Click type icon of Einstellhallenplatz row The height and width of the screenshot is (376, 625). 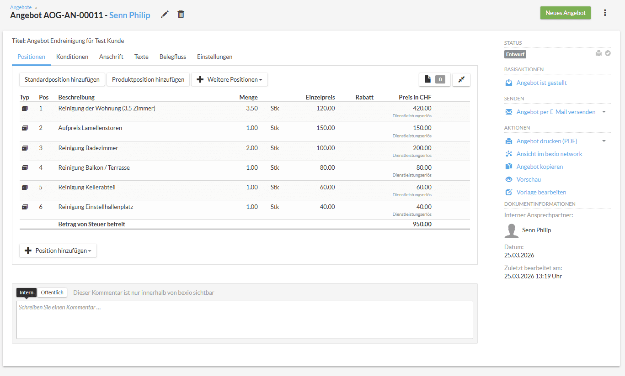25,207
